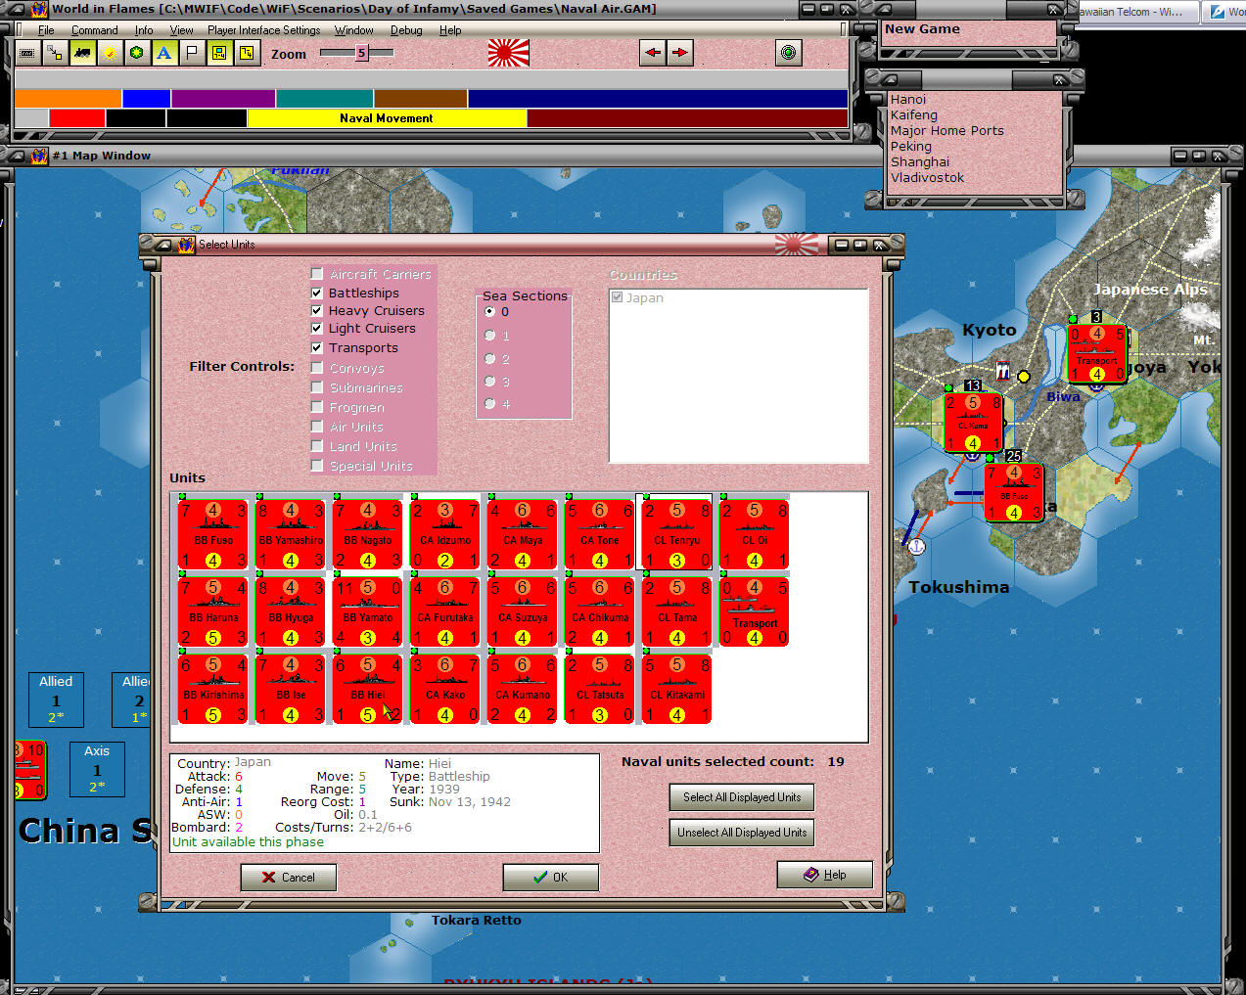
Task: Select the BB Nagato unit counter
Action: (x=368, y=534)
